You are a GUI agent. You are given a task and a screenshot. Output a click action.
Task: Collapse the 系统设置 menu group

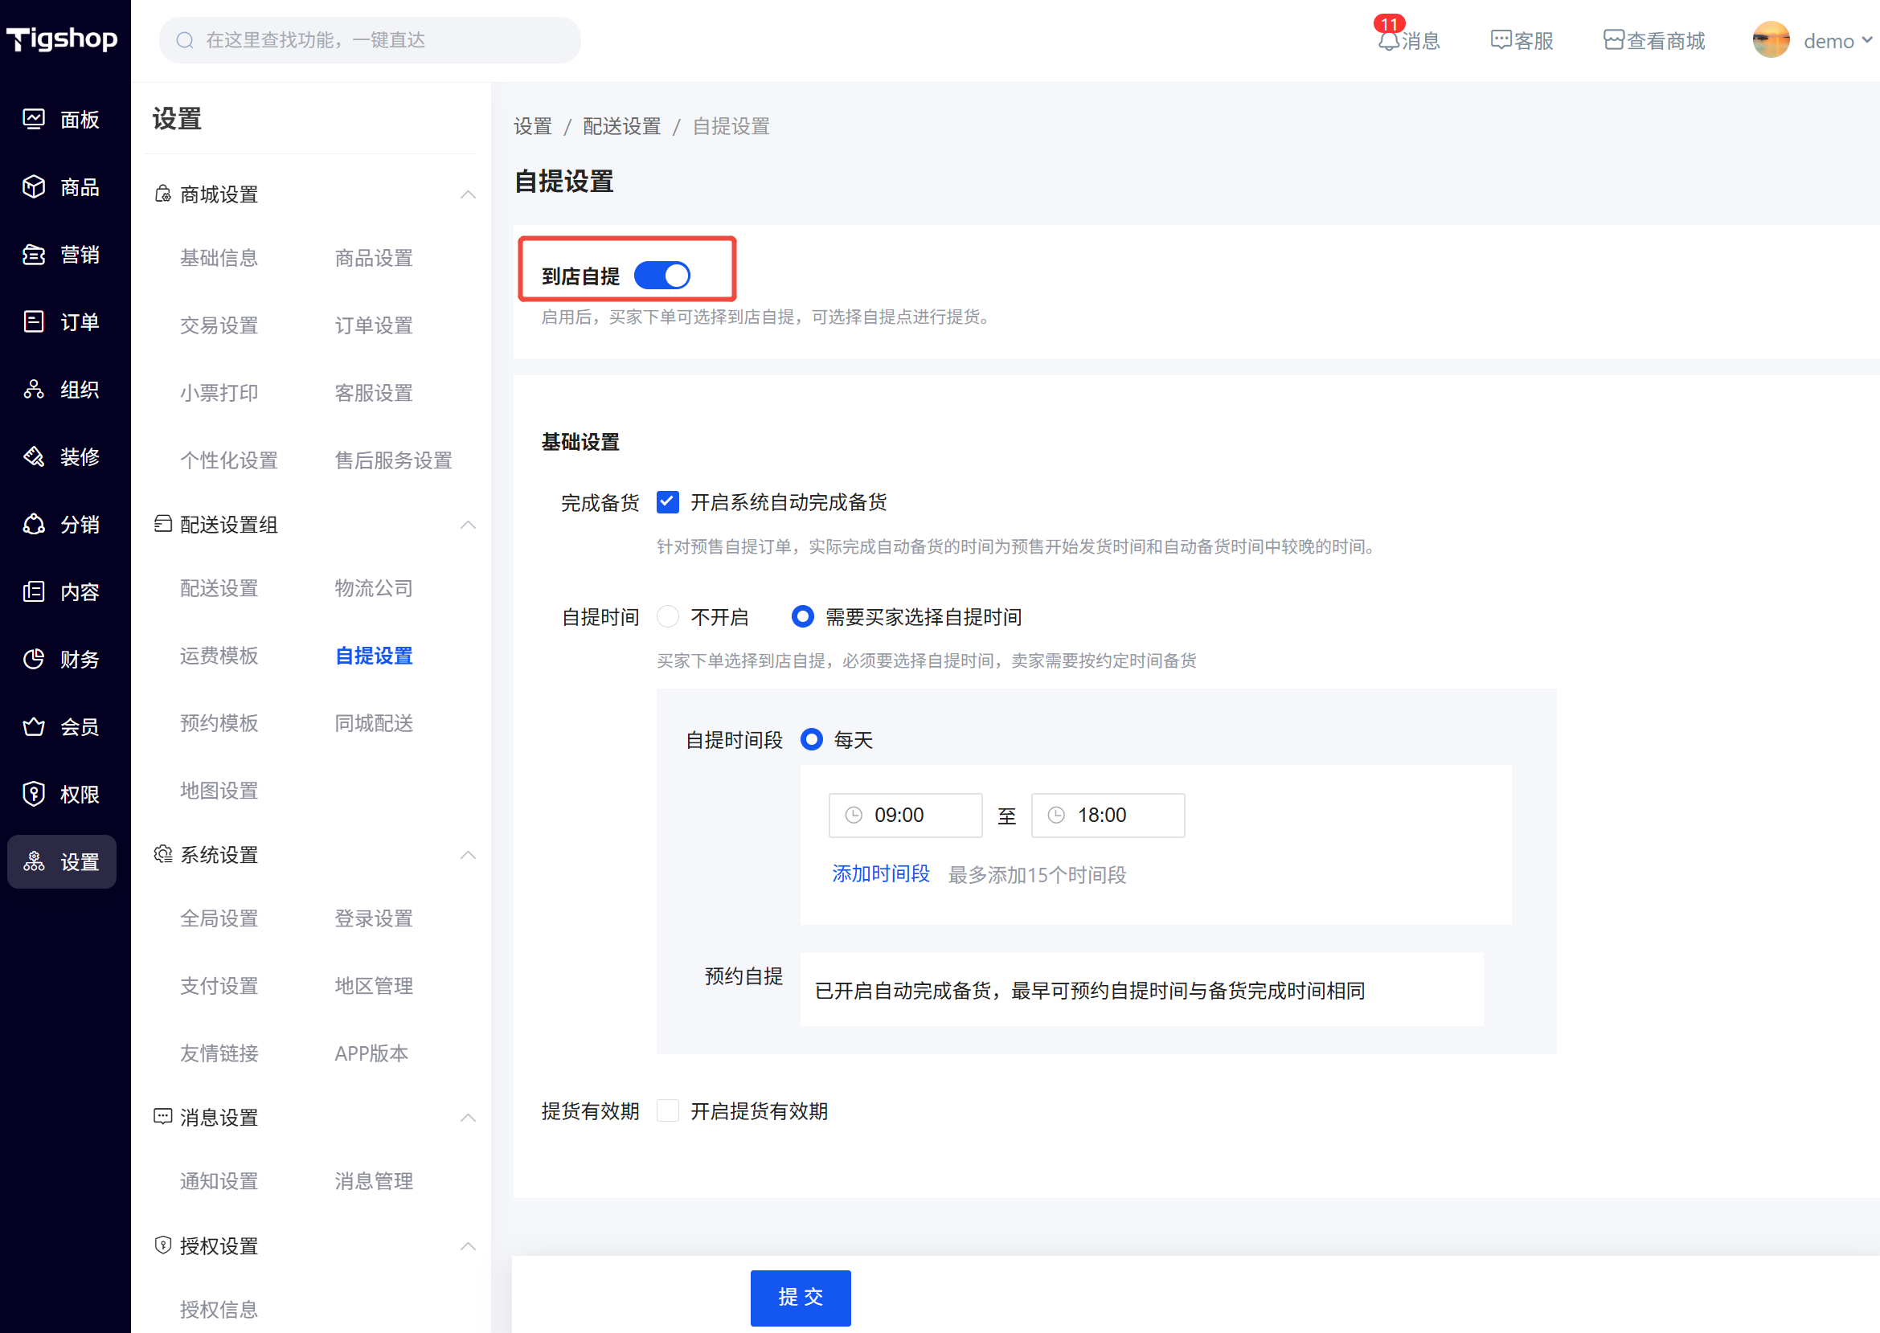pos(468,854)
